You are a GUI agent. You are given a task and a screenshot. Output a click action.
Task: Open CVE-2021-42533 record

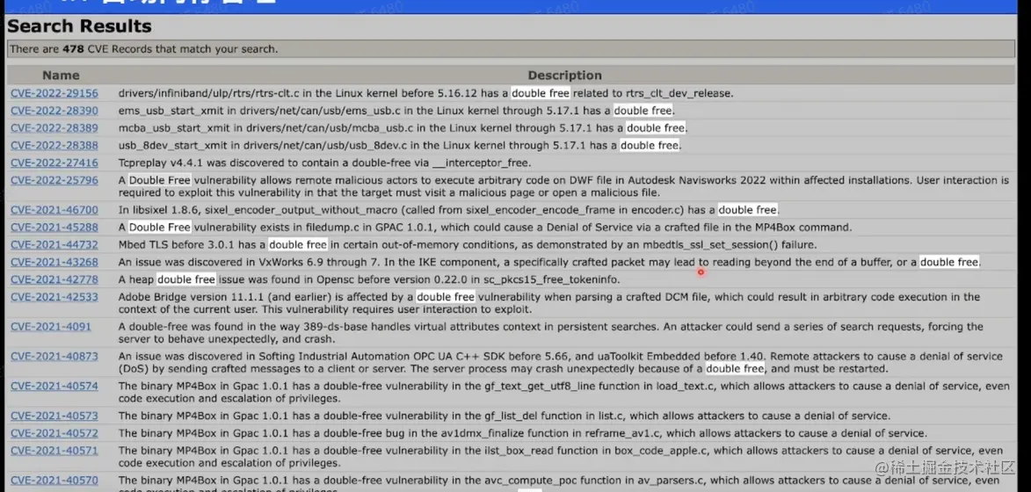coord(54,297)
